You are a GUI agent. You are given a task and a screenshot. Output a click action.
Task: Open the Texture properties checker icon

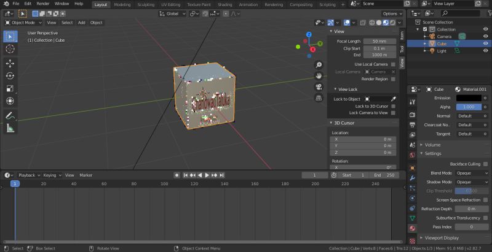click(412, 241)
